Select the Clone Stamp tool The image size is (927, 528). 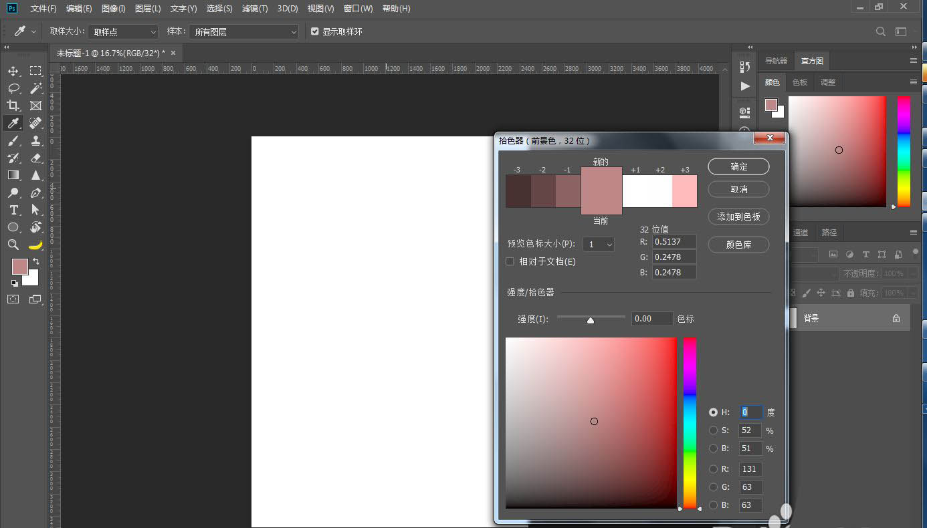coord(35,140)
